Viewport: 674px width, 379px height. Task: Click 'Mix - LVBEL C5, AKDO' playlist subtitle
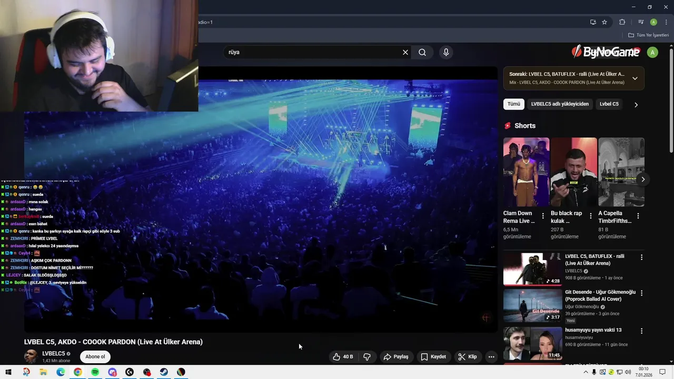(x=567, y=83)
